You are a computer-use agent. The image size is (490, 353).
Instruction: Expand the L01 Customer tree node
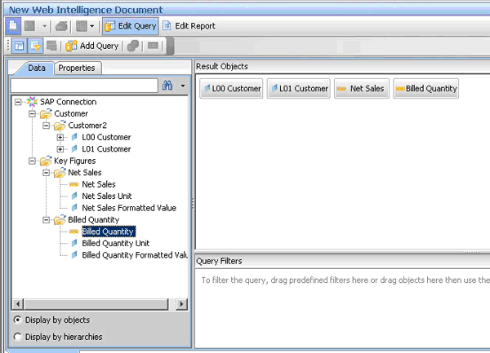click(x=60, y=149)
